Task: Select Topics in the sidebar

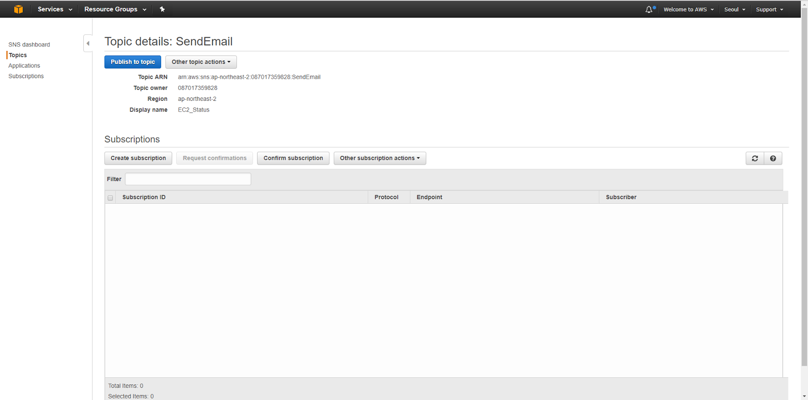Action: pos(18,55)
